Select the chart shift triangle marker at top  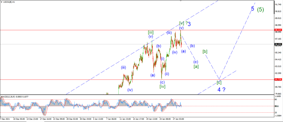181,1
